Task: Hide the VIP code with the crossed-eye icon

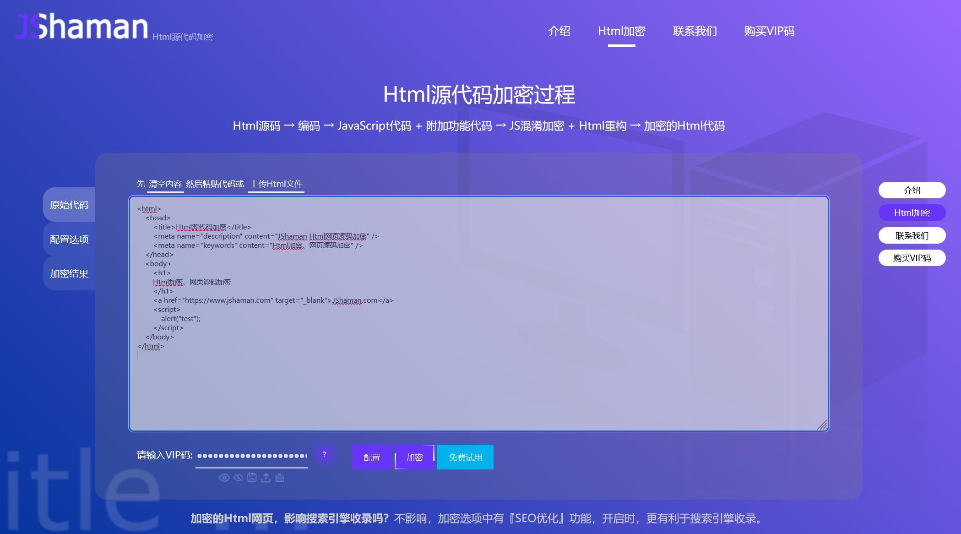Action: (238, 478)
